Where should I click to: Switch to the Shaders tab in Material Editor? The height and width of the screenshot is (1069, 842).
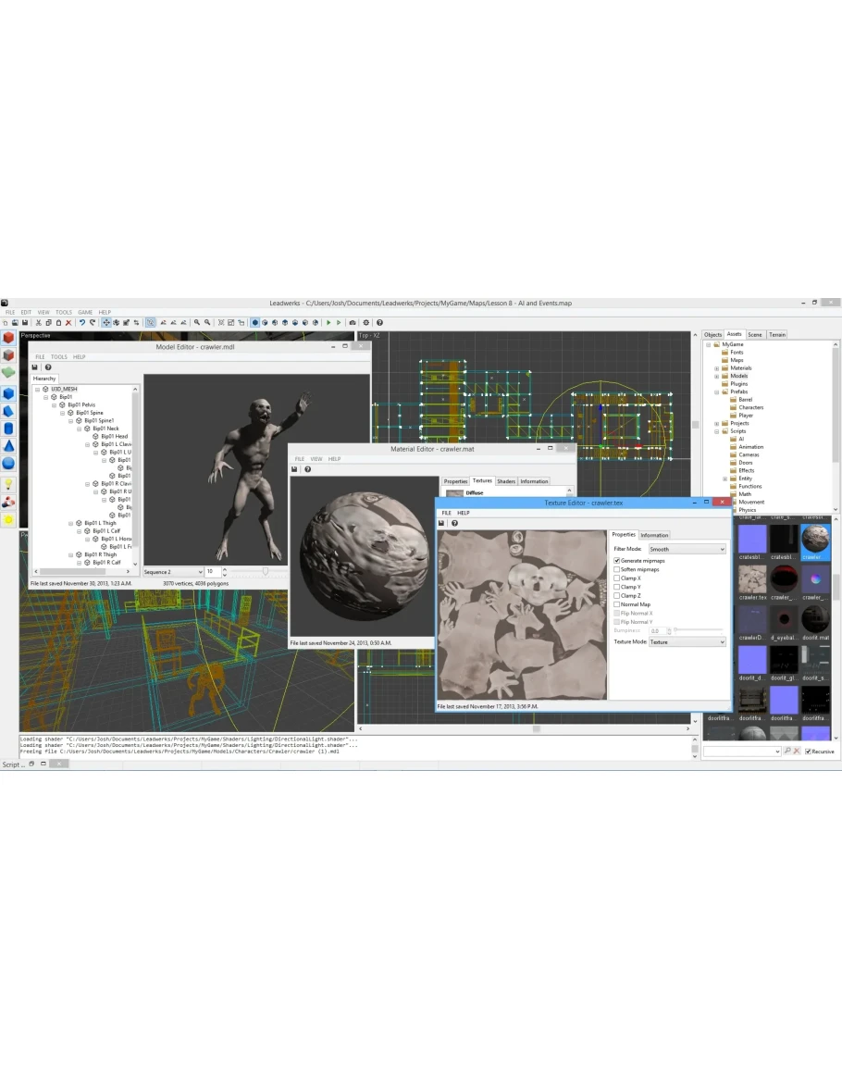[506, 481]
